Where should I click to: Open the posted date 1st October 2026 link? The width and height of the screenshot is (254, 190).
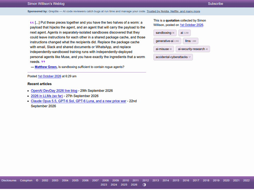(x=49, y=76)
